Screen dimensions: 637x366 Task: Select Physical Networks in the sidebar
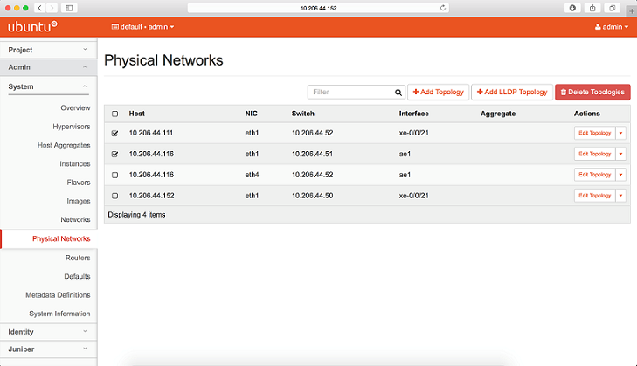tap(61, 238)
